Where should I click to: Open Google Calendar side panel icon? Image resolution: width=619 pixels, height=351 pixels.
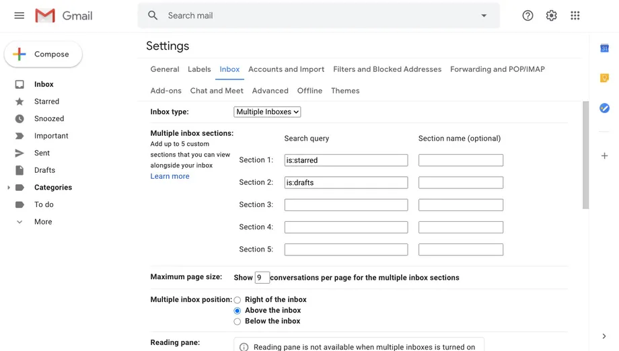pos(604,48)
